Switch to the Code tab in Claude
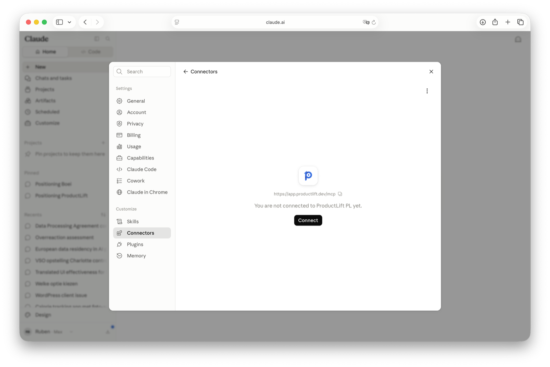This screenshot has height=367, width=550. tap(91, 52)
